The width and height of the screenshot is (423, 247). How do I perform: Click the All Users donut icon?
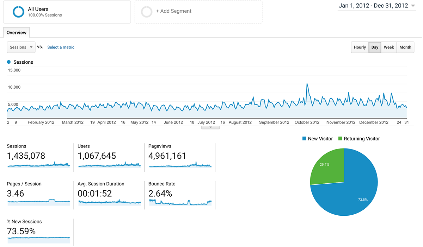[x=18, y=12]
